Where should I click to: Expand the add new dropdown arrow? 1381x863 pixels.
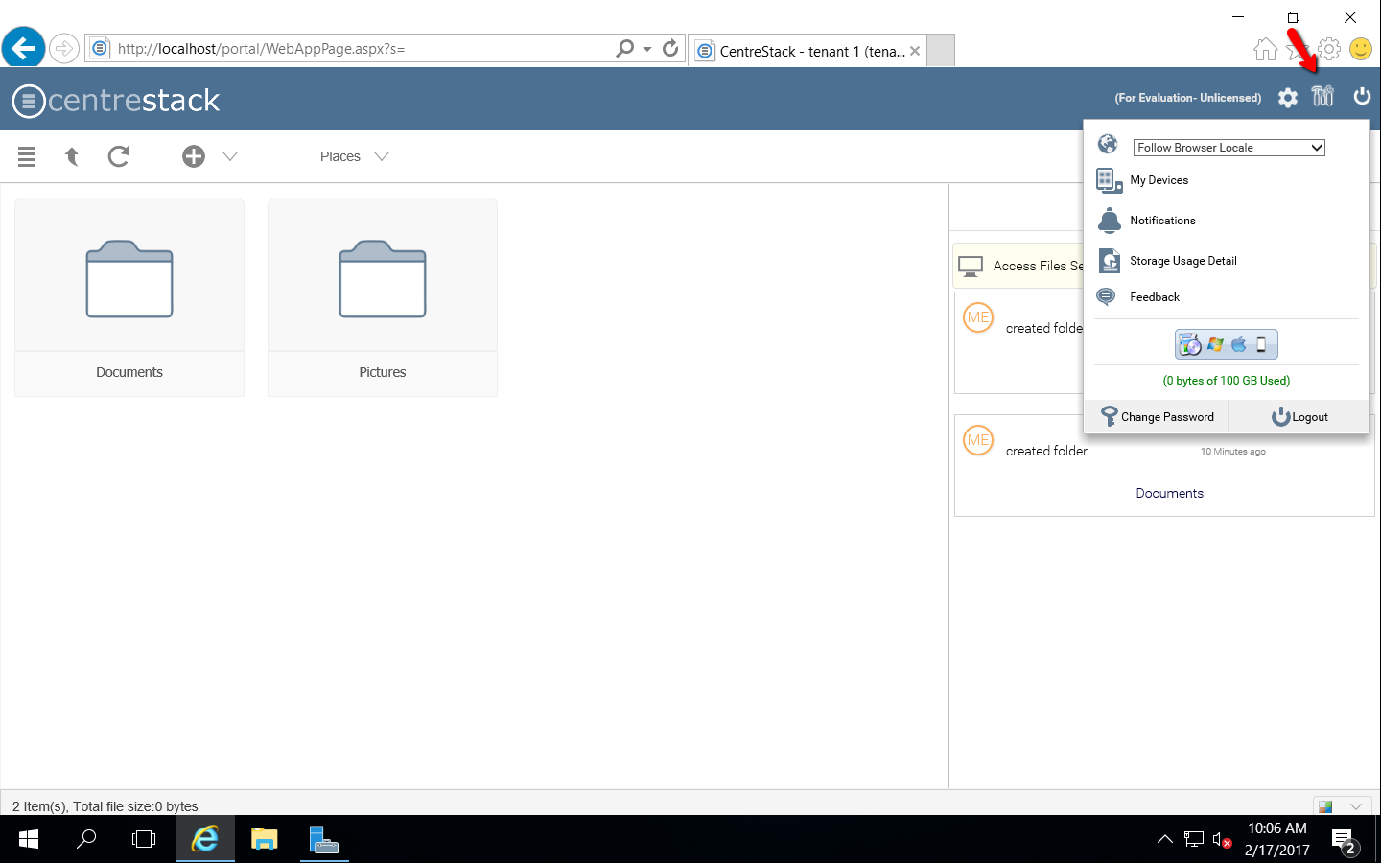pyautogui.click(x=230, y=156)
